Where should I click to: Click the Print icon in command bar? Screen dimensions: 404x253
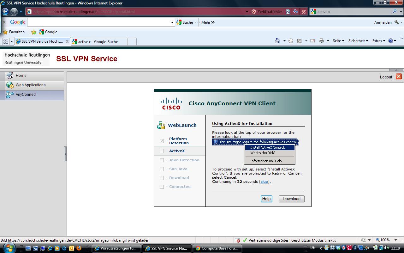321,41
